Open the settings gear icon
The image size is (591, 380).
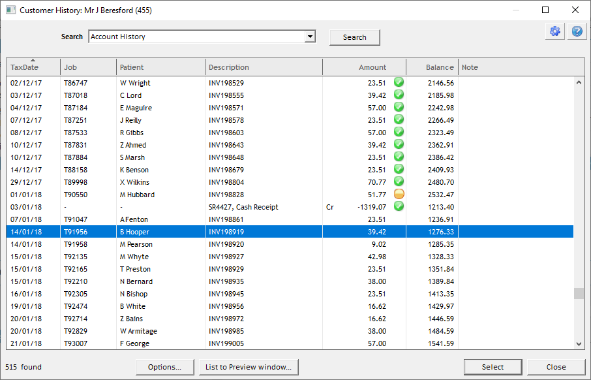click(555, 31)
